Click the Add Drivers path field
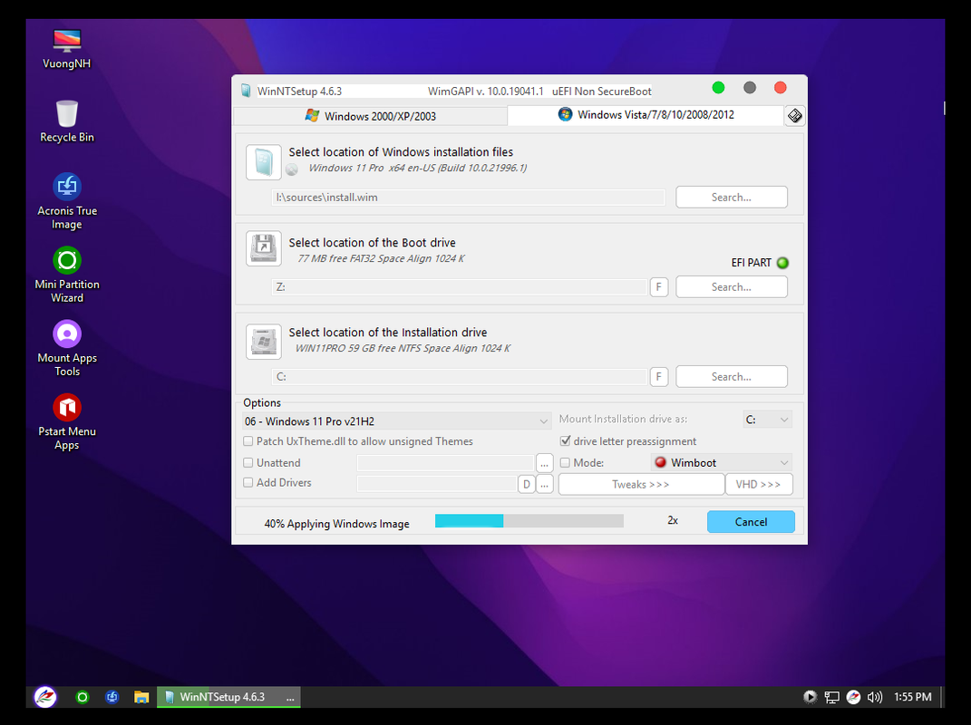 pyautogui.click(x=437, y=484)
